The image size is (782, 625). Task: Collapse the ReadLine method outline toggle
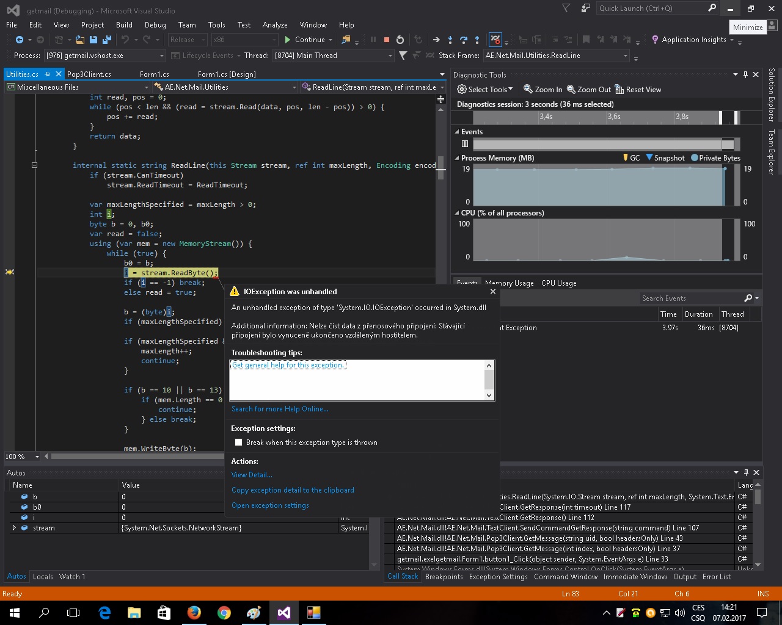(x=34, y=165)
